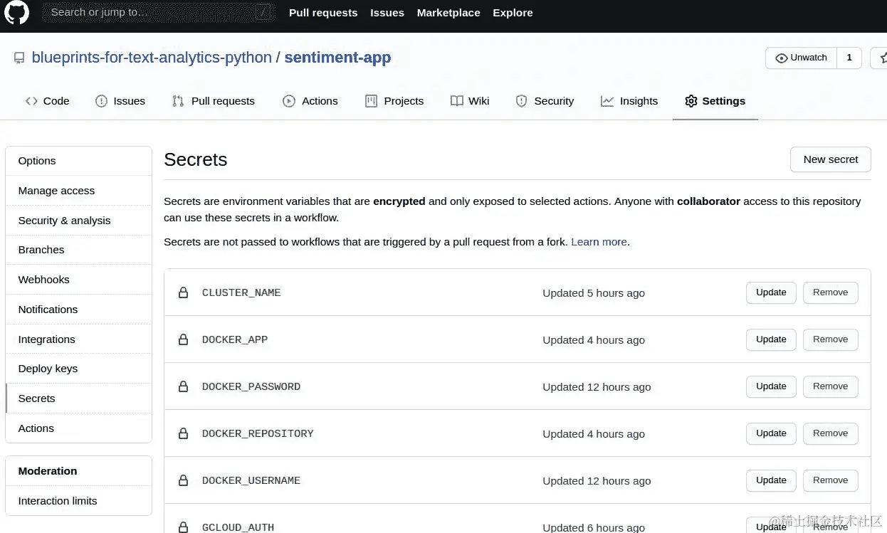Click the GitHub Octocat logo

click(x=16, y=13)
